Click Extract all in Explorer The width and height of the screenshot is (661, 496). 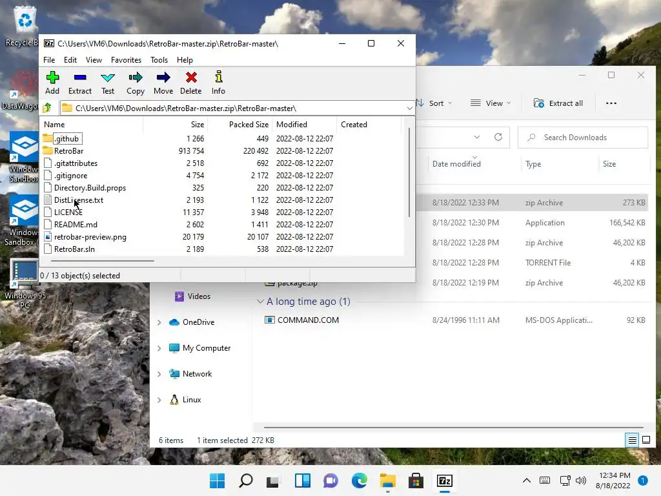click(558, 103)
